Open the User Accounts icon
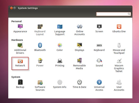The image size is (139, 103). pyautogui.click(x=119, y=82)
